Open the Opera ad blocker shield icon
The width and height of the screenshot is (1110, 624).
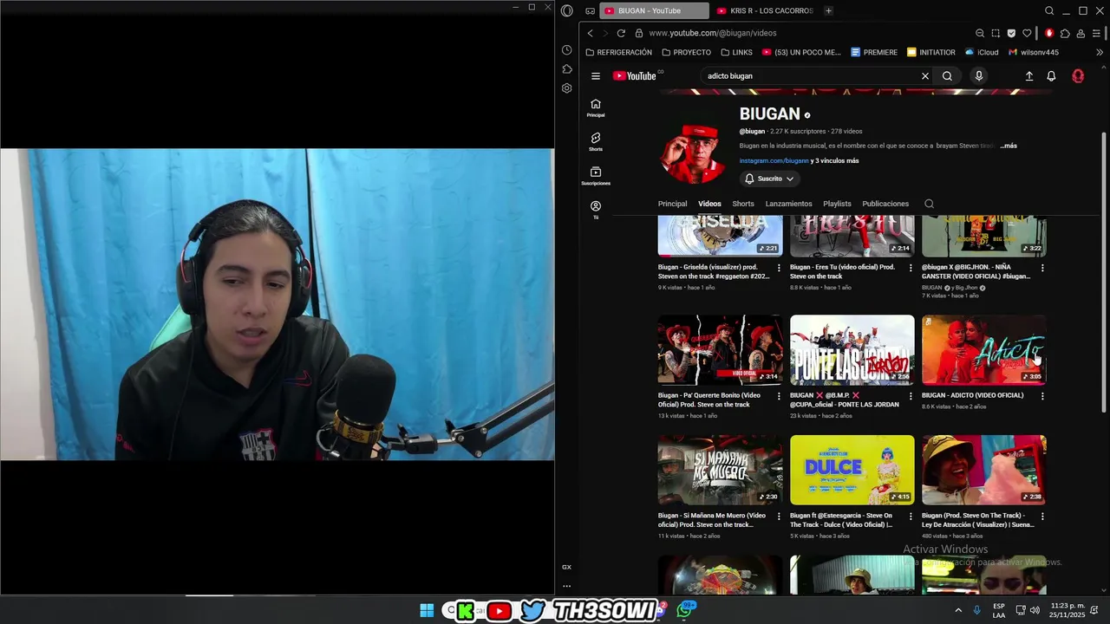coord(1011,33)
